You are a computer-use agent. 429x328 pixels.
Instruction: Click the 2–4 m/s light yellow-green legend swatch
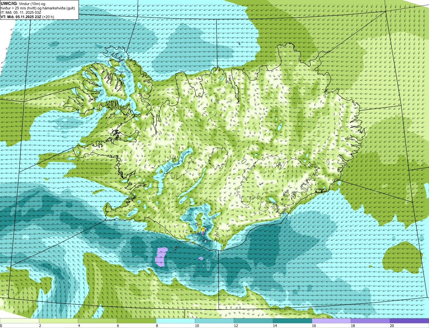click(x=59, y=321)
